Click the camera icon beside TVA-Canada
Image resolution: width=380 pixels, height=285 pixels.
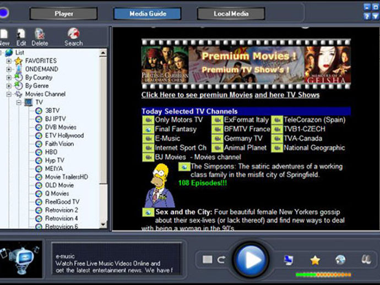pyautogui.click(x=277, y=139)
